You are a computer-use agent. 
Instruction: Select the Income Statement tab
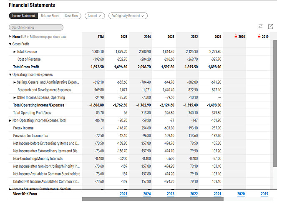pos(23,16)
